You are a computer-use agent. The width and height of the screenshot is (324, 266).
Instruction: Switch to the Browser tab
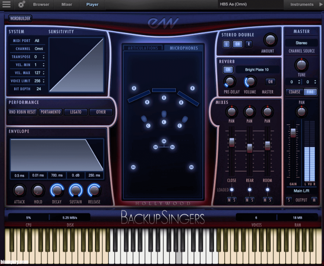41,4
